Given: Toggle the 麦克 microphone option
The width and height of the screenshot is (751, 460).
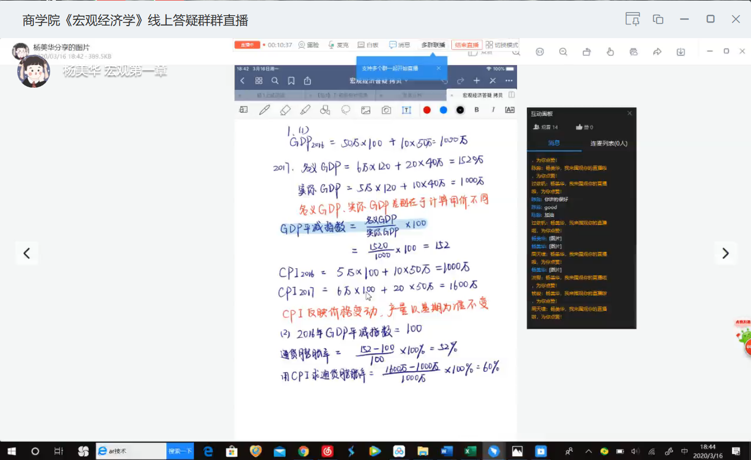Looking at the screenshot, I should pyautogui.click(x=338, y=45).
